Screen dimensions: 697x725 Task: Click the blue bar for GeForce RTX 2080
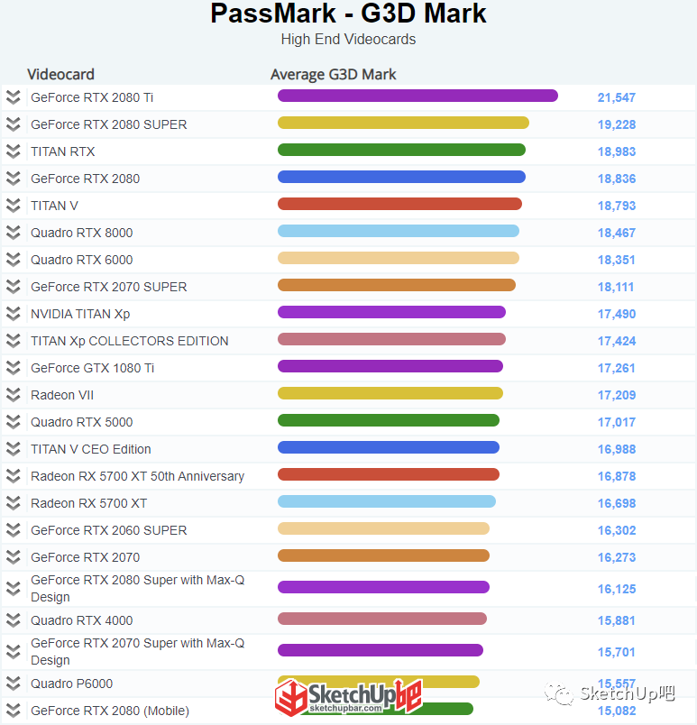click(401, 177)
